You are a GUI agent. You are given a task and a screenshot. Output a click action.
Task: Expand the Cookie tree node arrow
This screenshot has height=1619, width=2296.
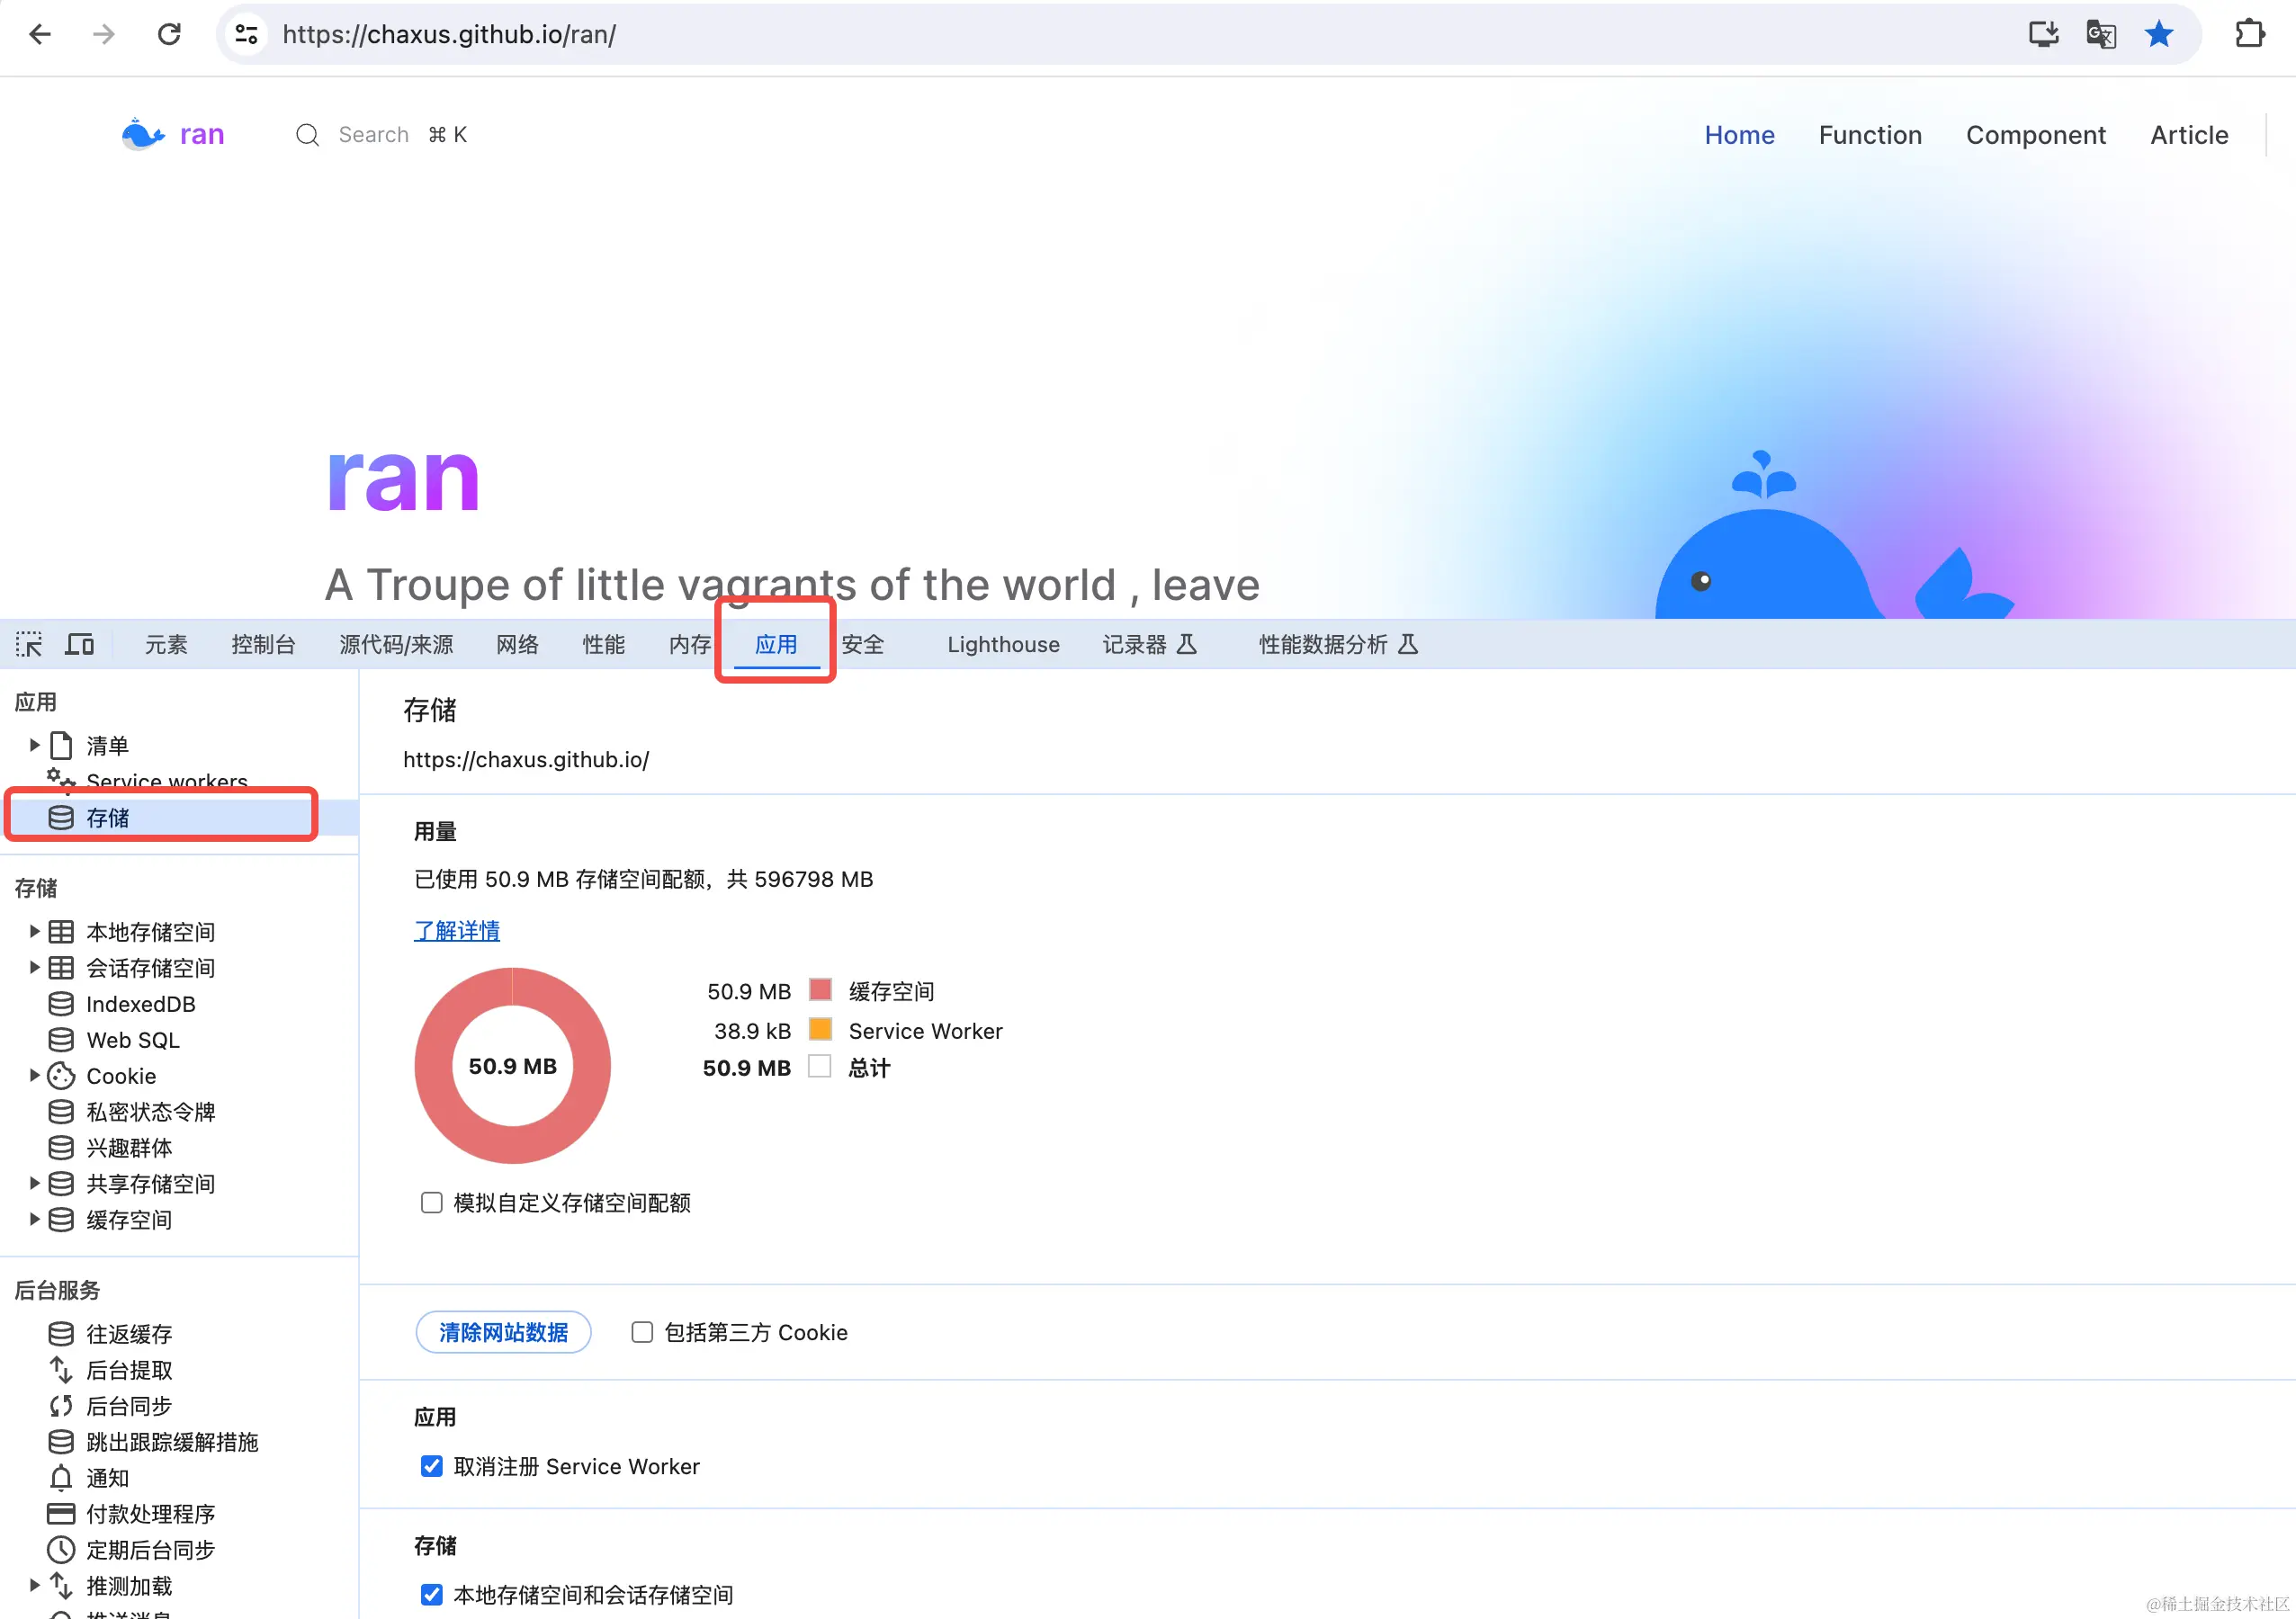coord(34,1075)
